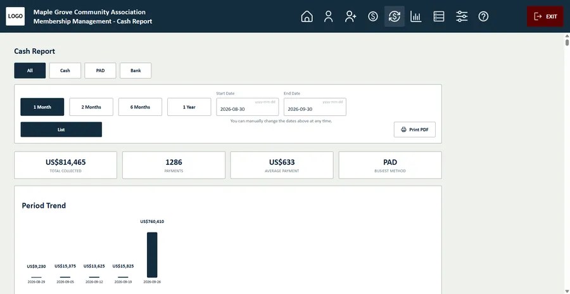Screen dimensions: 570x294
Task: Click the US$13,625 value label
Action: [x=94, y=266]
